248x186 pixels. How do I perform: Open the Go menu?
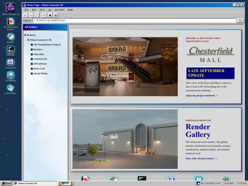[50, 10]
